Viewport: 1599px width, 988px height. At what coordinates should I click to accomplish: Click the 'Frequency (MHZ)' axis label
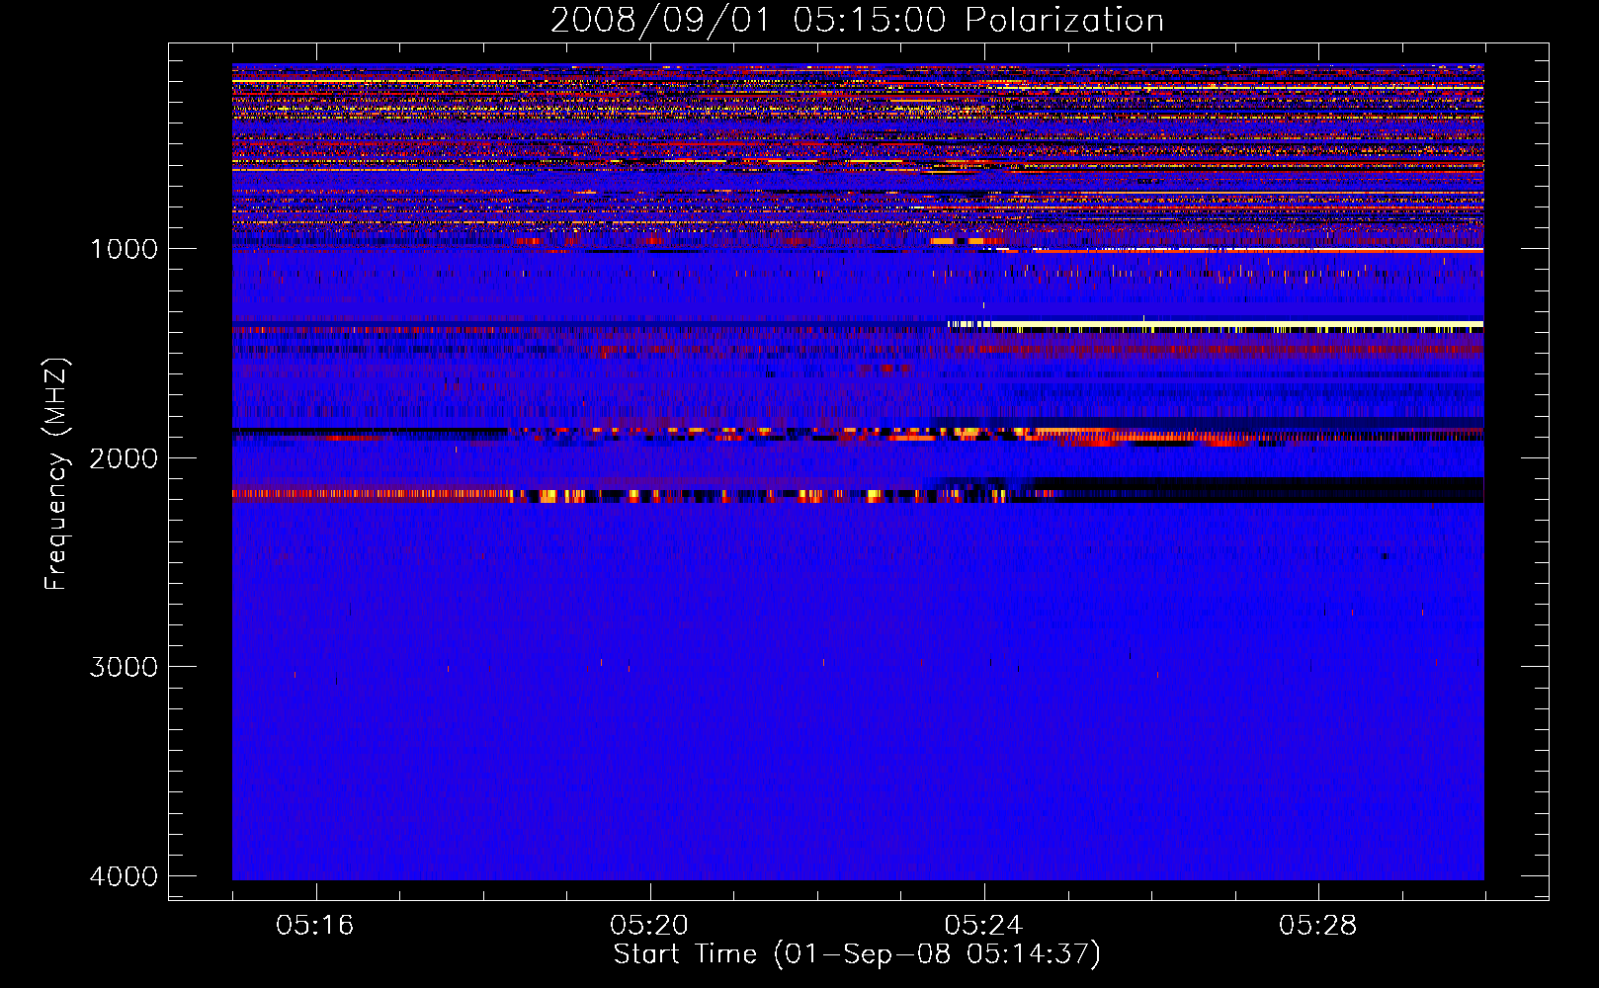point(56,473)
